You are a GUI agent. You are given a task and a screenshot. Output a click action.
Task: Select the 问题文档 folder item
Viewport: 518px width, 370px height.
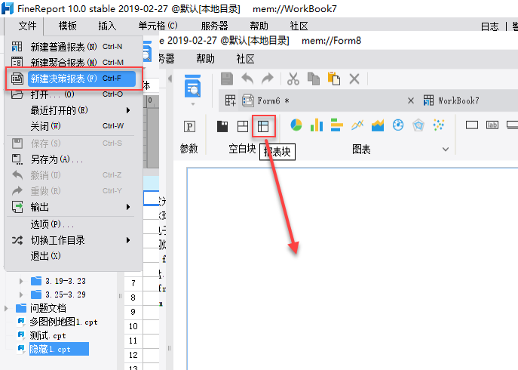(x=41, y=308)
